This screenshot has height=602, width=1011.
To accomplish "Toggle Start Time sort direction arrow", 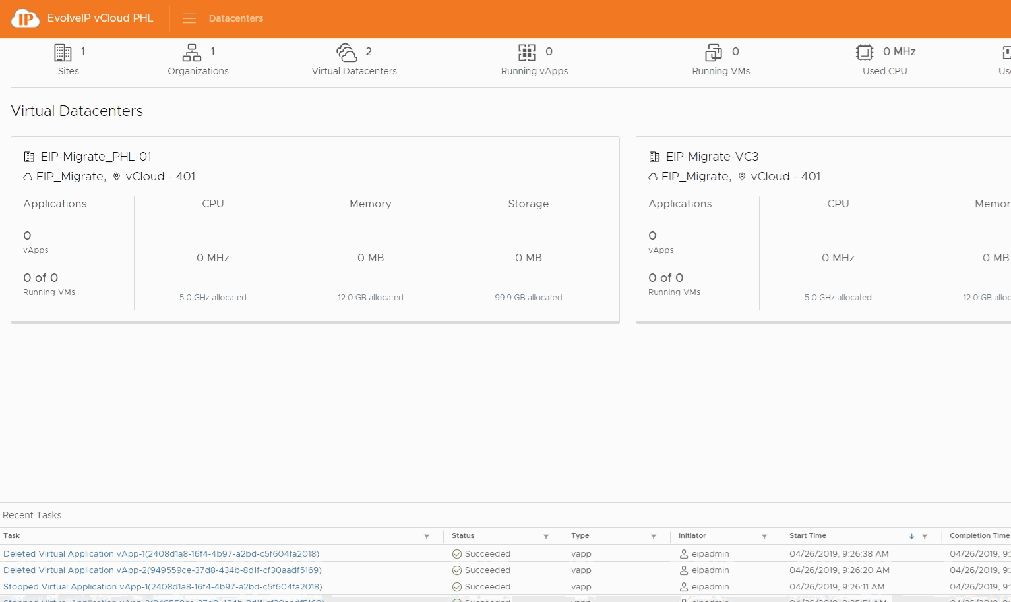I will pyautogui.click(x=911, y=537).
